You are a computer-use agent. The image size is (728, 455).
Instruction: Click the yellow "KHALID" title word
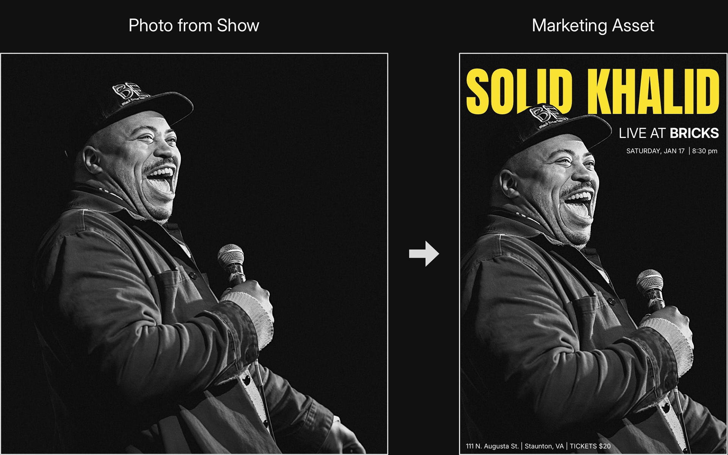(x=653, y=91)
